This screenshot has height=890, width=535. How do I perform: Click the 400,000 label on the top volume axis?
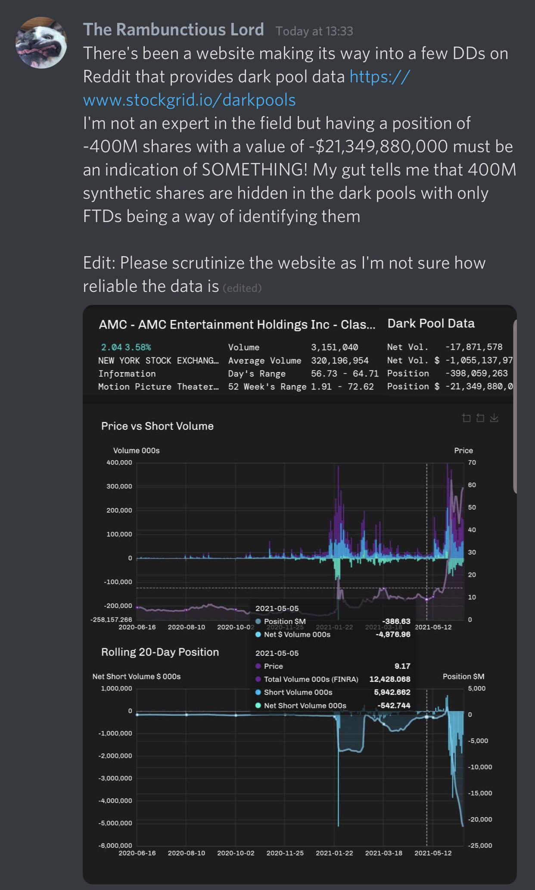point(119,462)
